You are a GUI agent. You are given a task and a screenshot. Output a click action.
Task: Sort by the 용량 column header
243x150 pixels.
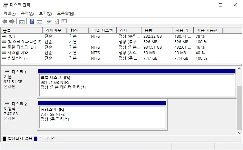[157, 30]
